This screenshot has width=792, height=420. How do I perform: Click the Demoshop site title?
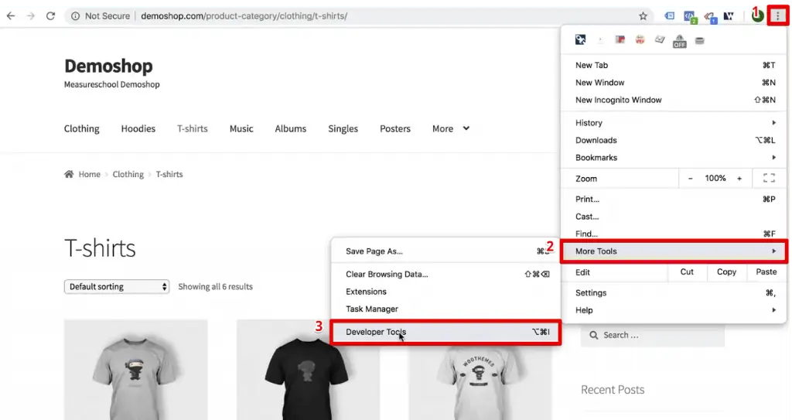pyautogui.click(x=108, y=67)
